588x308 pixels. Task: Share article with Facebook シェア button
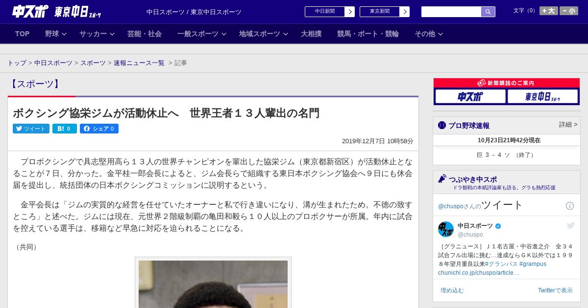pos(99,129)
